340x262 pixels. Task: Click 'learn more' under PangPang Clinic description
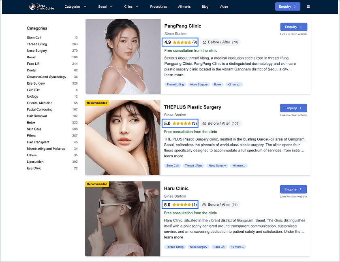[174, 75]
